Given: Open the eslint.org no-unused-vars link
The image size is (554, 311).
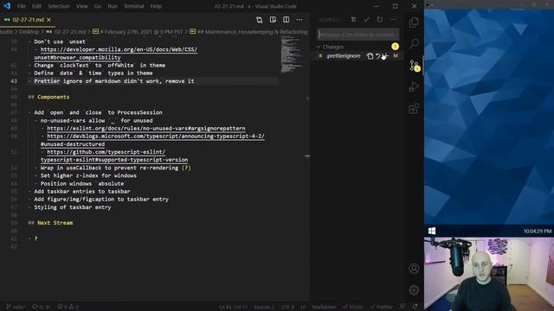Looking at the screenshot, I should (146, 129).
